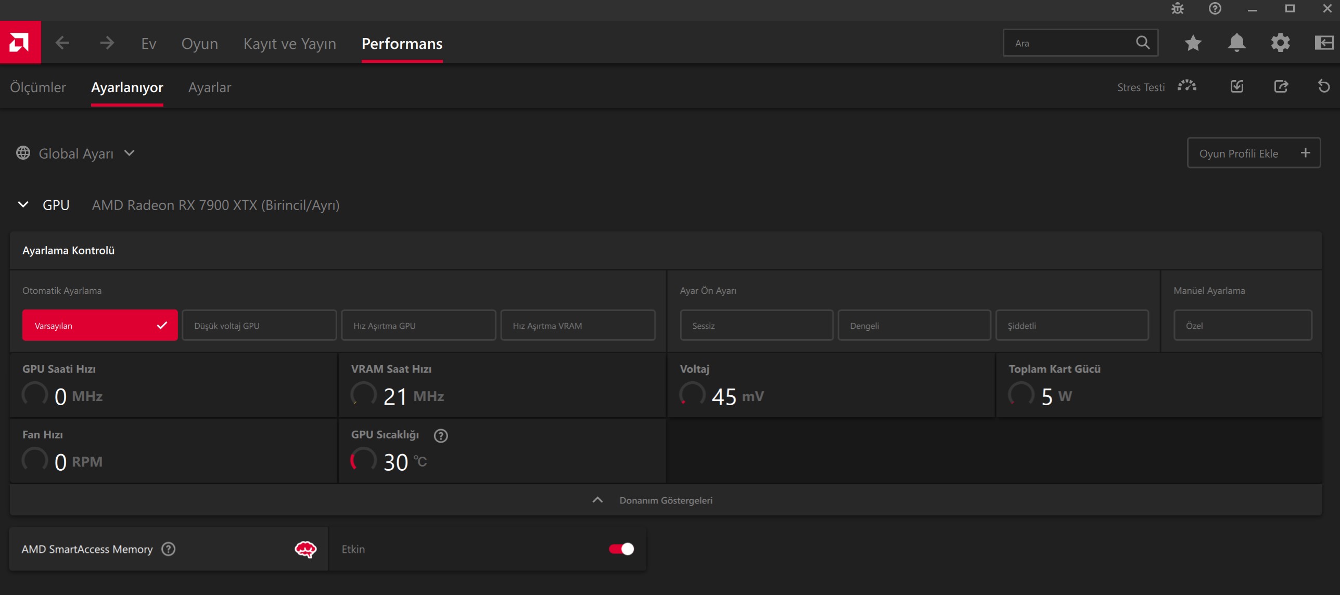
Task: Open settings gear icon
Action: coord(1281,43)
